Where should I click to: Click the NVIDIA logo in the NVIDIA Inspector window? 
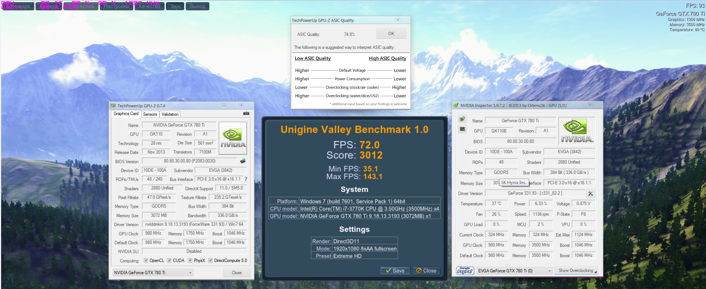pos(577,131)
